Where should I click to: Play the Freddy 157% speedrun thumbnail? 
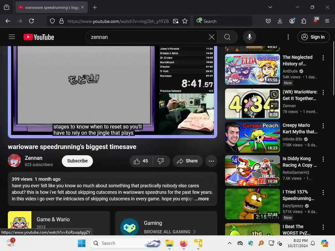pos(252,204)
